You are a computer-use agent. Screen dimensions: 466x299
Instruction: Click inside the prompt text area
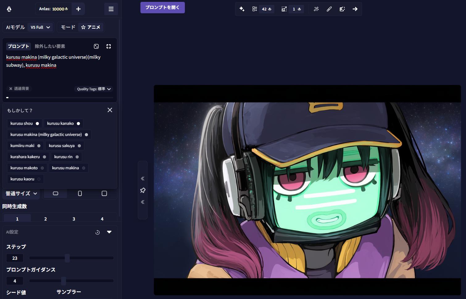[x=60, y=68]
